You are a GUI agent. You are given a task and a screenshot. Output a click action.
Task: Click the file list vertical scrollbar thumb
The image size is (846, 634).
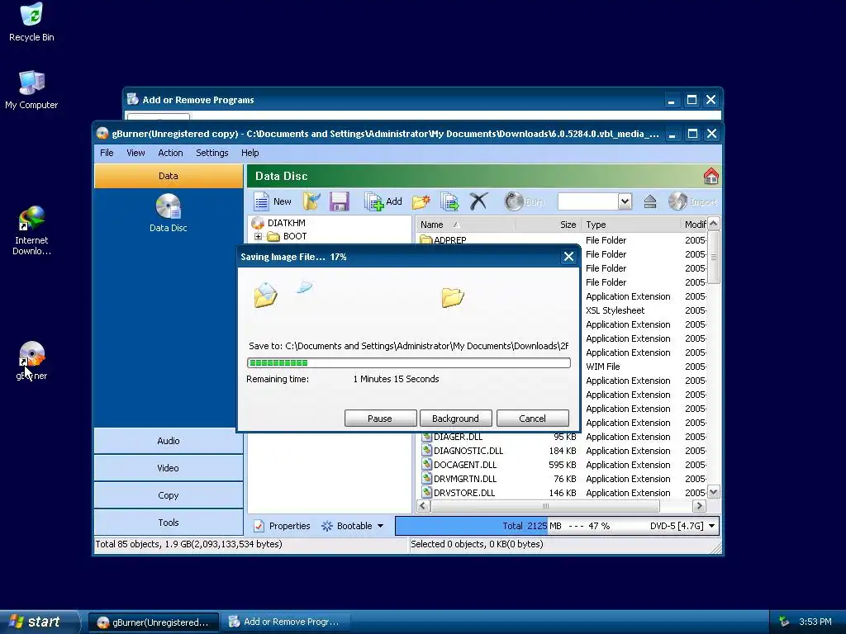click(713, 258)
